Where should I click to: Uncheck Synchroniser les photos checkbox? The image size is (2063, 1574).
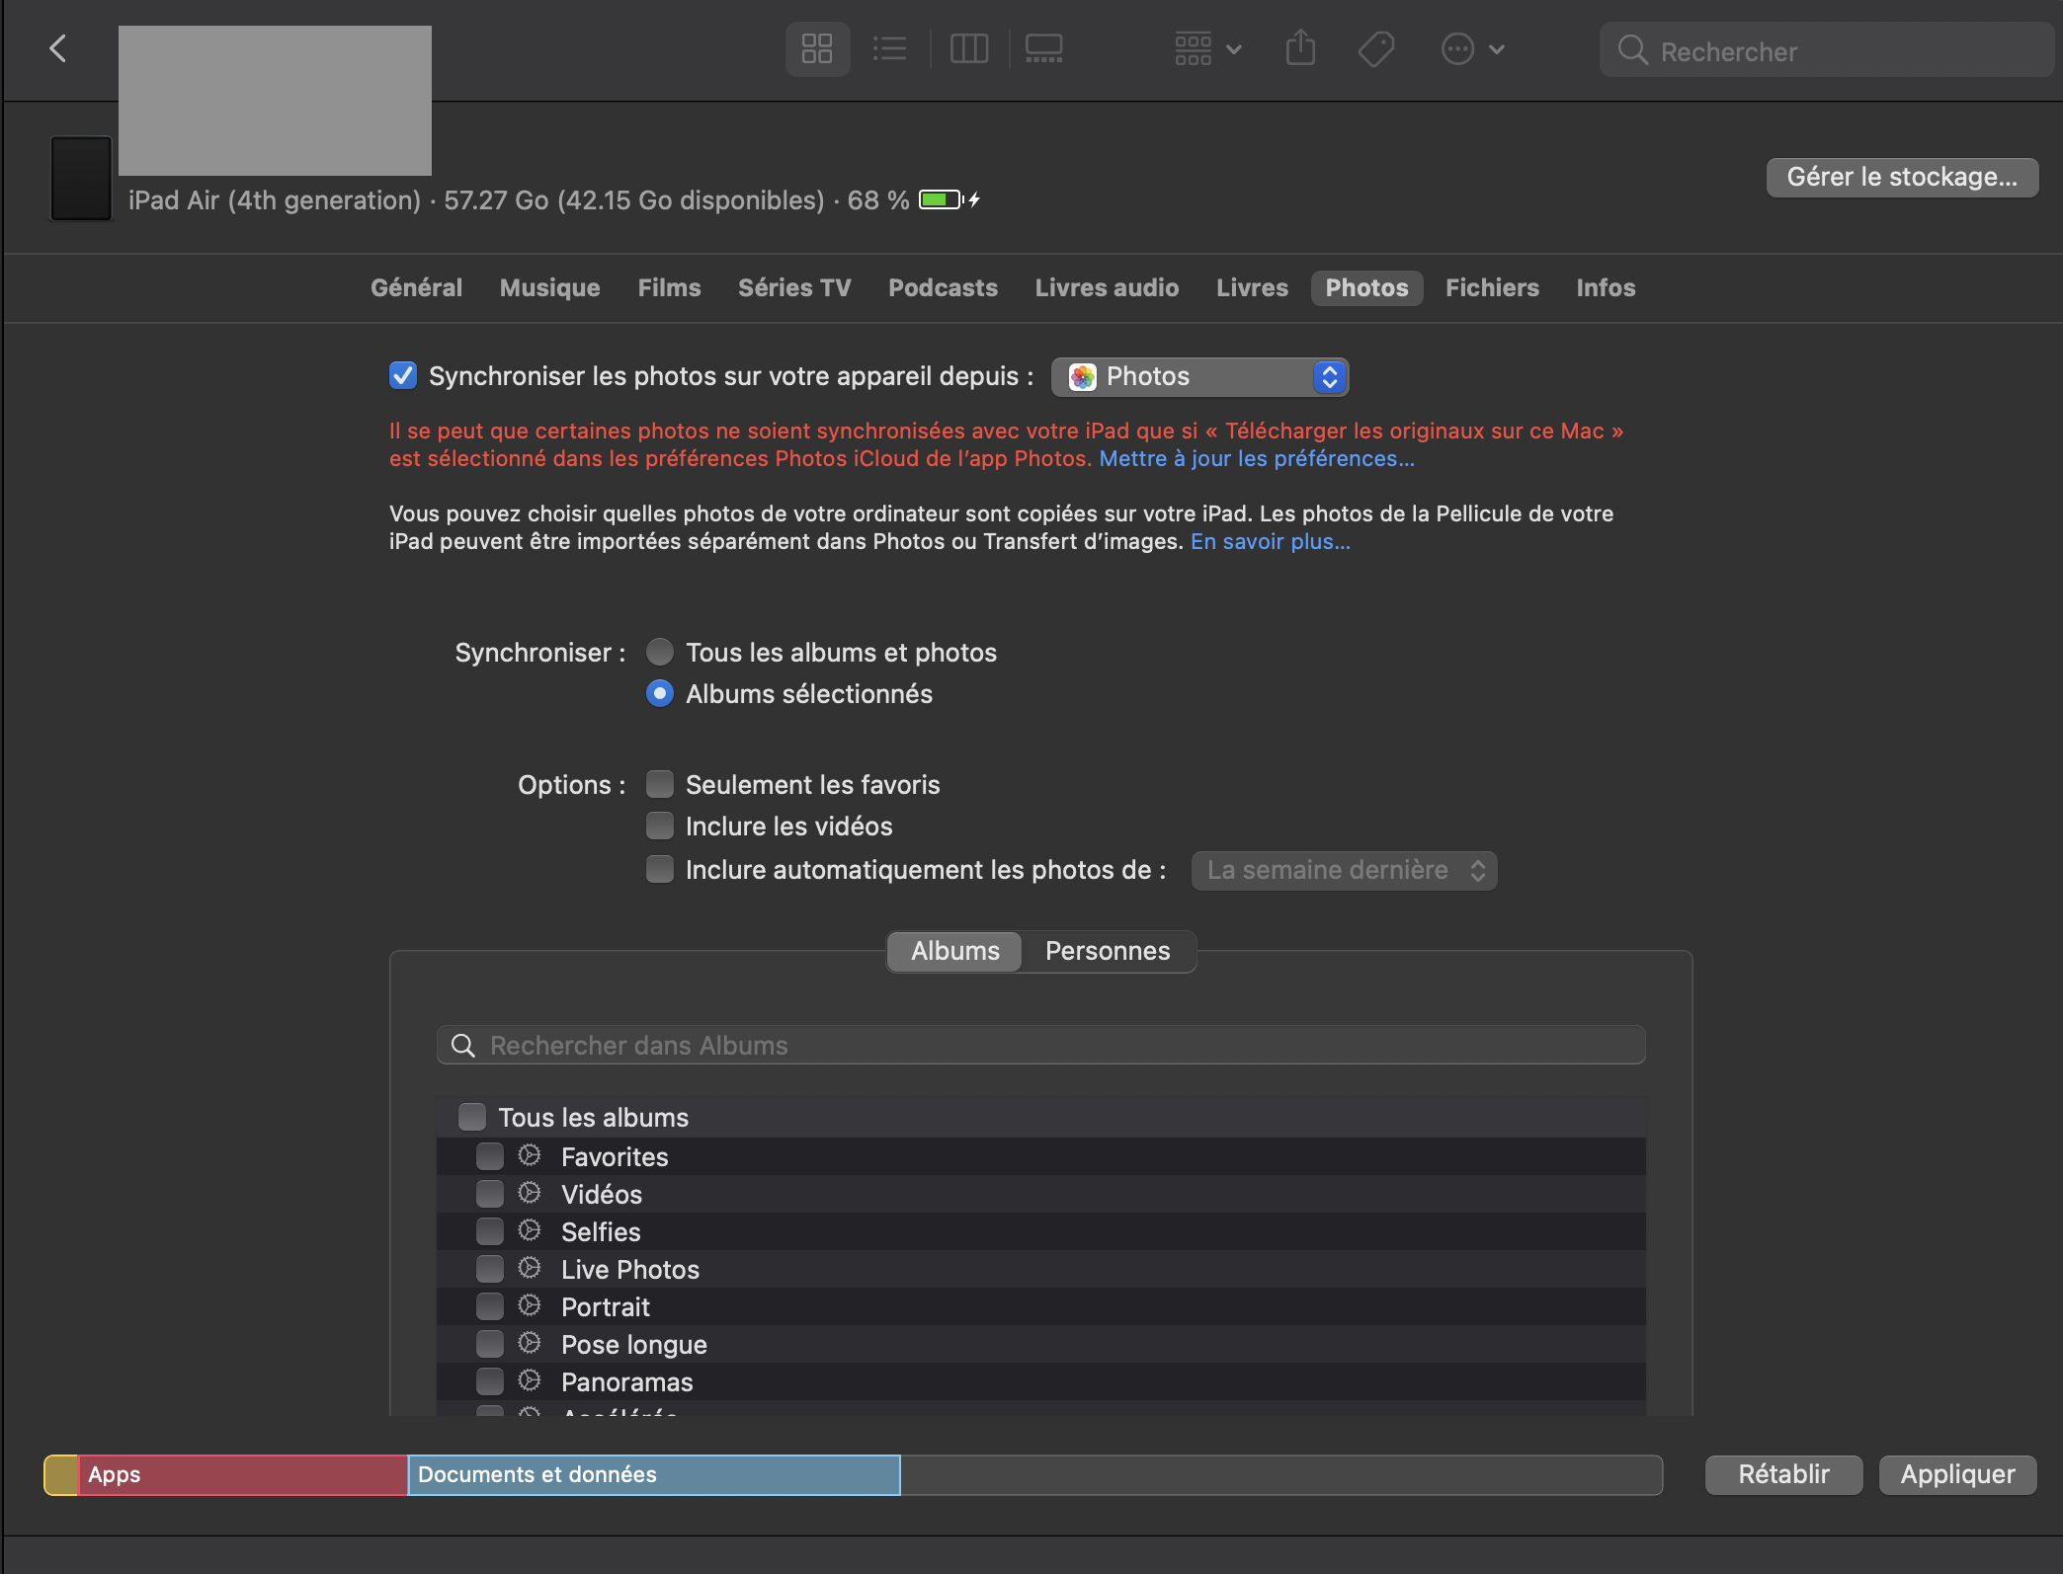402,376
